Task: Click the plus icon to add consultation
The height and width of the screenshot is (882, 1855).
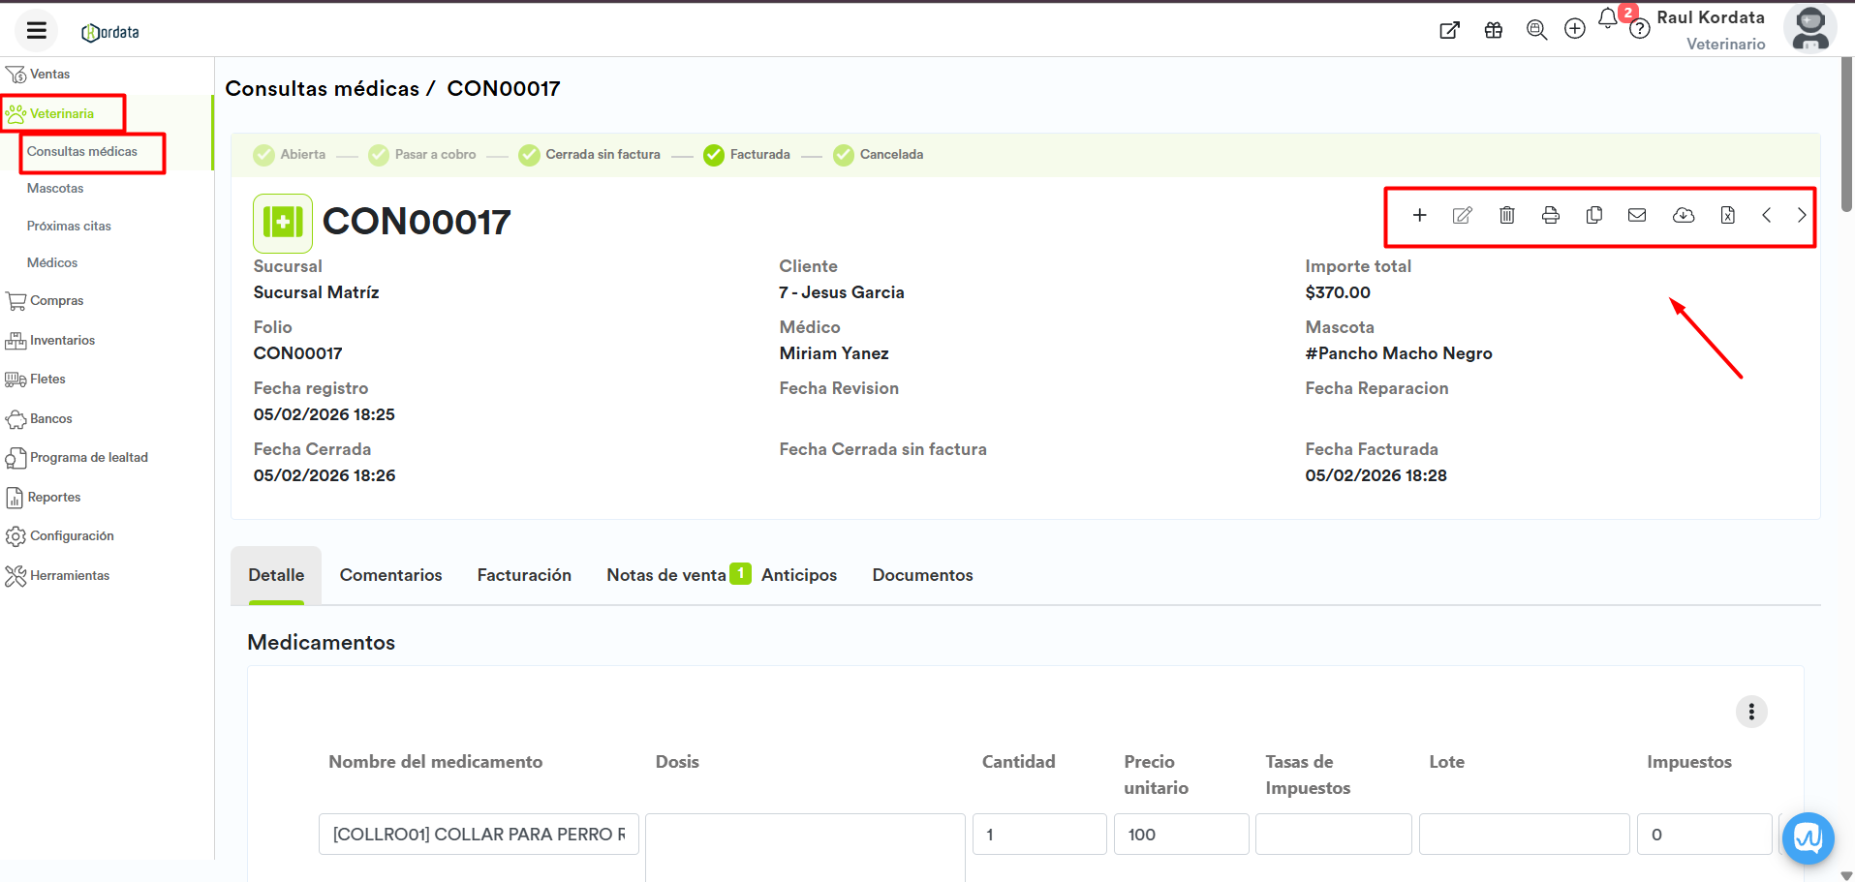Action: pyautogui.click(x=1419, y=215)
